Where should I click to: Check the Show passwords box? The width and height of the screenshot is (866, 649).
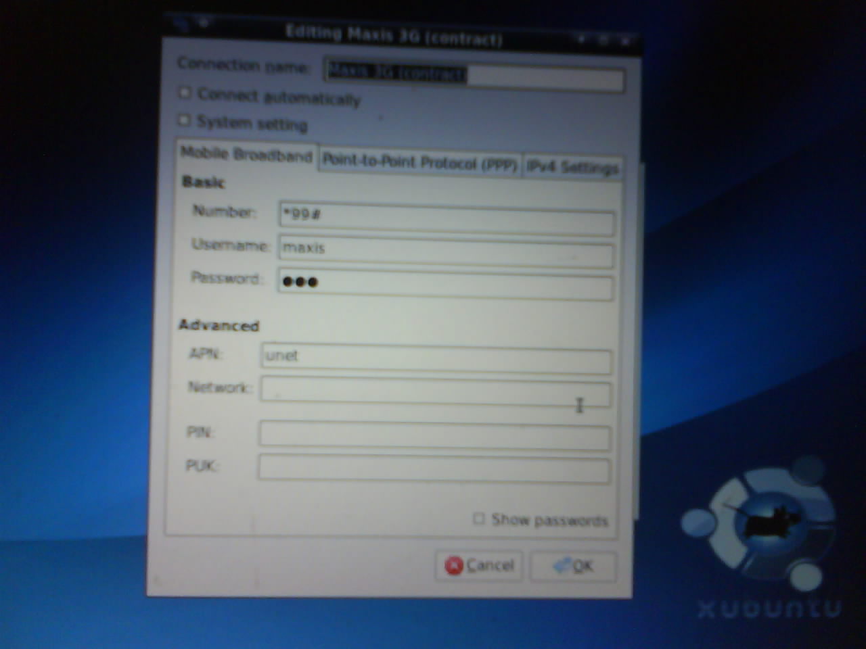click(479, 519)
